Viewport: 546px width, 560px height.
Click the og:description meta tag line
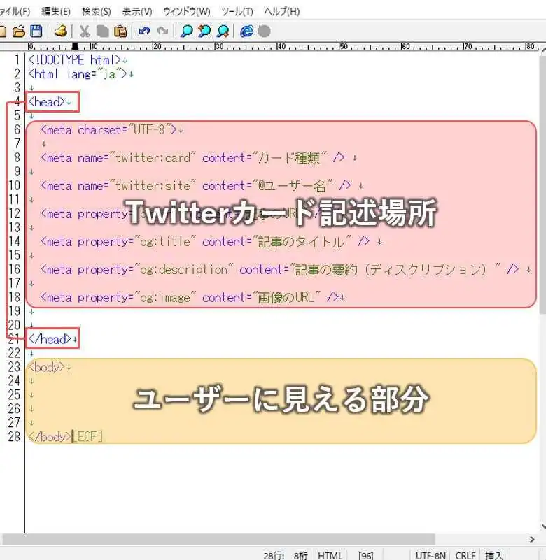click(286, 270)
